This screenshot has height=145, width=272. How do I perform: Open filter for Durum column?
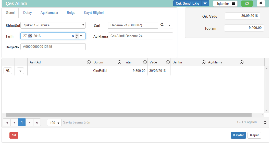[x=119, y=62]
